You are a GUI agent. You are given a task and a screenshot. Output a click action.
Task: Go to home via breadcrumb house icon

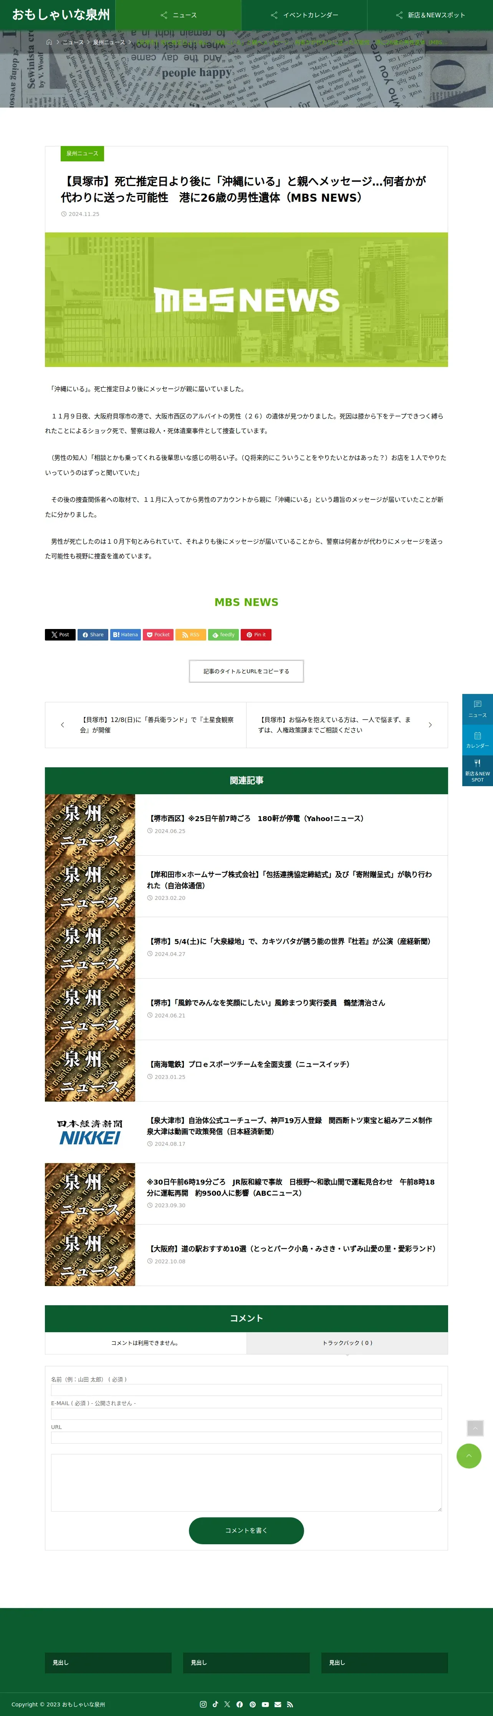click(x=48, y=42)
